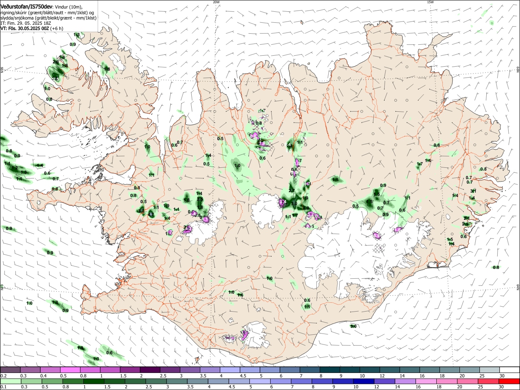This screenshot has width=520, height=390.
Task: Select the top-row legend swatch labeled 4.5
Action: click(x=249, y=370)
